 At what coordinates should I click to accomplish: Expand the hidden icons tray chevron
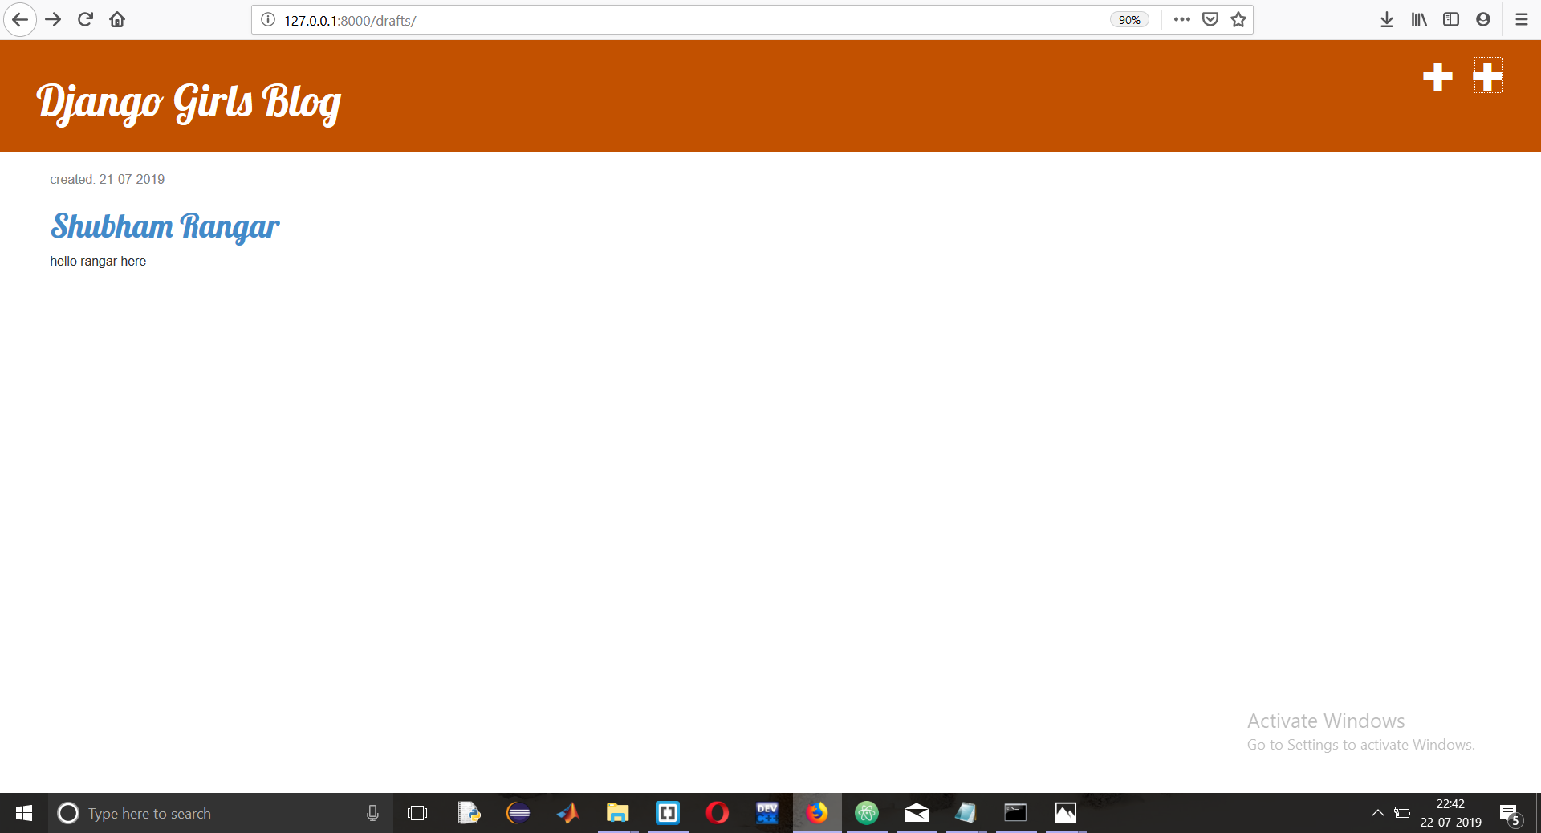(1378, 813)
